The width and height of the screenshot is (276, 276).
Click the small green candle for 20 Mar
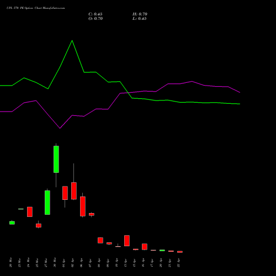pos(12,223)
